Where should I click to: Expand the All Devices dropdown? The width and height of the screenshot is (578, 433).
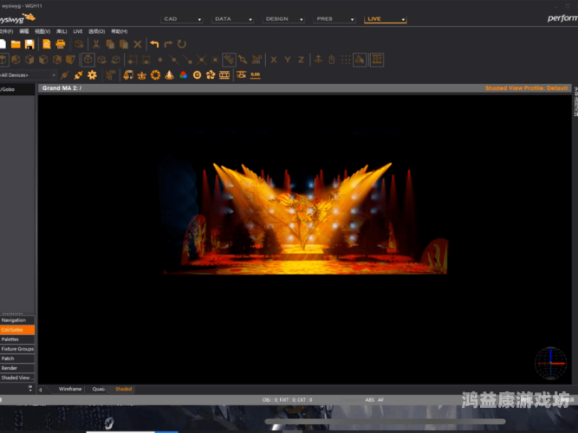point(29,75)
